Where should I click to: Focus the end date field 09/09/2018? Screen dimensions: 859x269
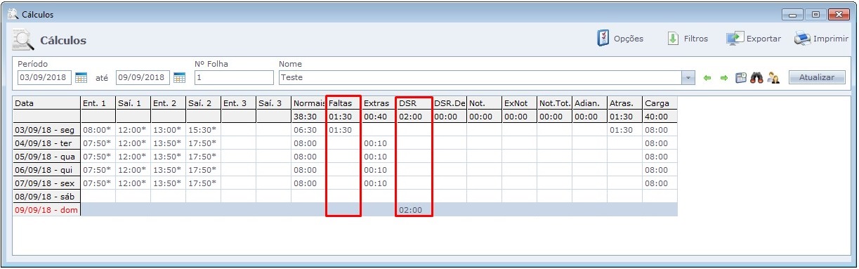(x=143, y=77)
